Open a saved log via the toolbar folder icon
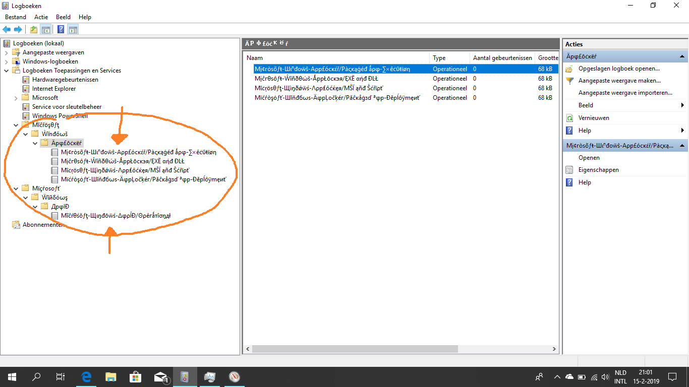The height and width of the screenshot is (387, 689). (x=33, y=29)
